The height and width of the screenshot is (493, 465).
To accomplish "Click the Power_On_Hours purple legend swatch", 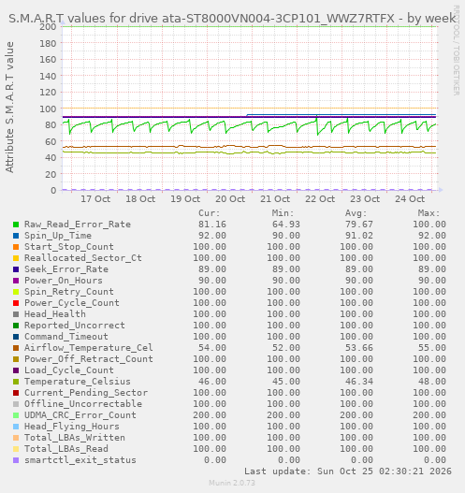I will (x=16, y=281).
